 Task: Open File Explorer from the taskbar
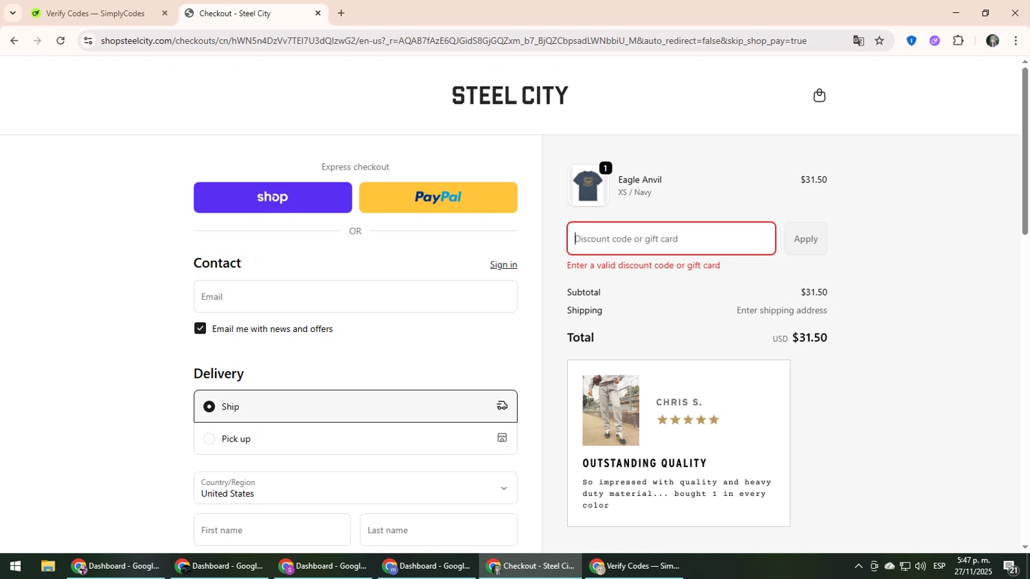coord(47,566)
